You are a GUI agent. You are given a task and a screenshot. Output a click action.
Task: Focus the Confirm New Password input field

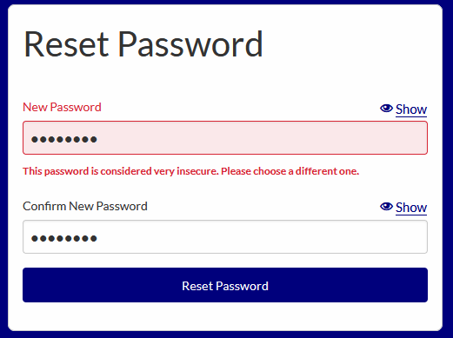(x=225, y=236)
